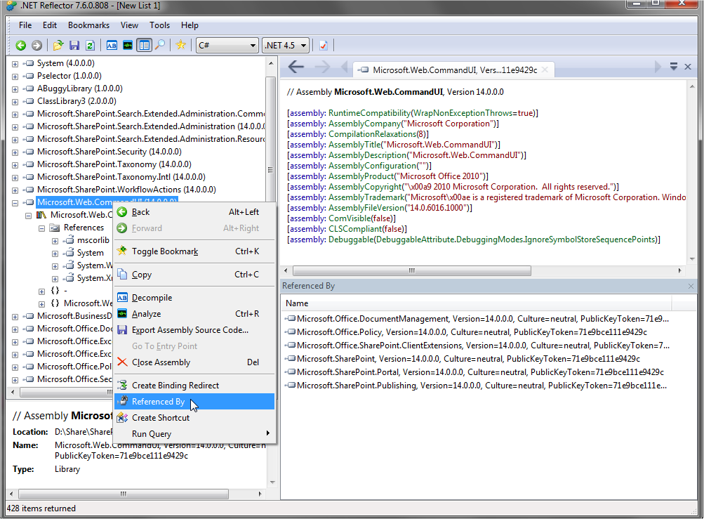Choose Close Assembly in the context menu
The height and width of the screenshot is (519, 704).
click(x=194, y=362)
